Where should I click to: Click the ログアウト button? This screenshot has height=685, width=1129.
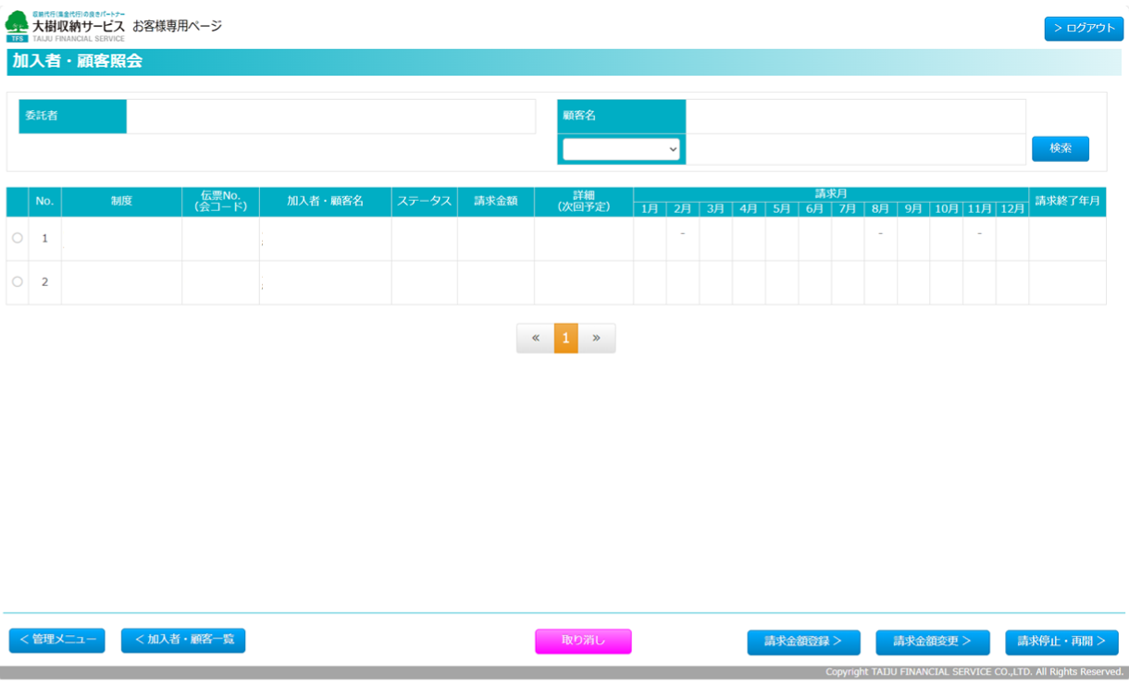point(1084,29)
